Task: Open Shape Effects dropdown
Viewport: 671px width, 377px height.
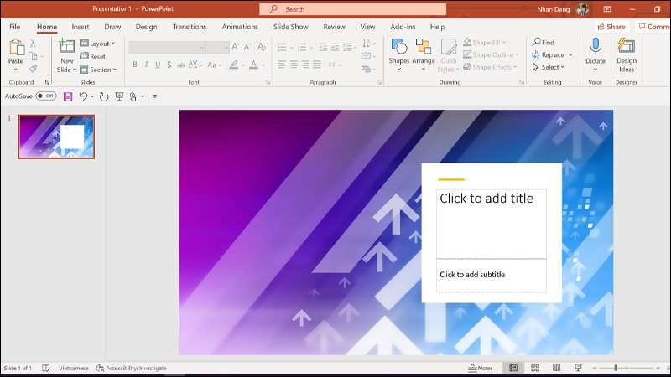Action: coord(490,67)
